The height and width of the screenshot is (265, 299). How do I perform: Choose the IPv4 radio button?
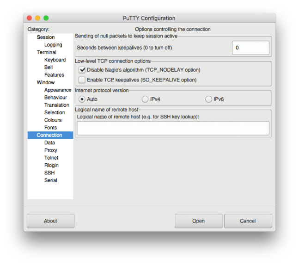point(145,99)
